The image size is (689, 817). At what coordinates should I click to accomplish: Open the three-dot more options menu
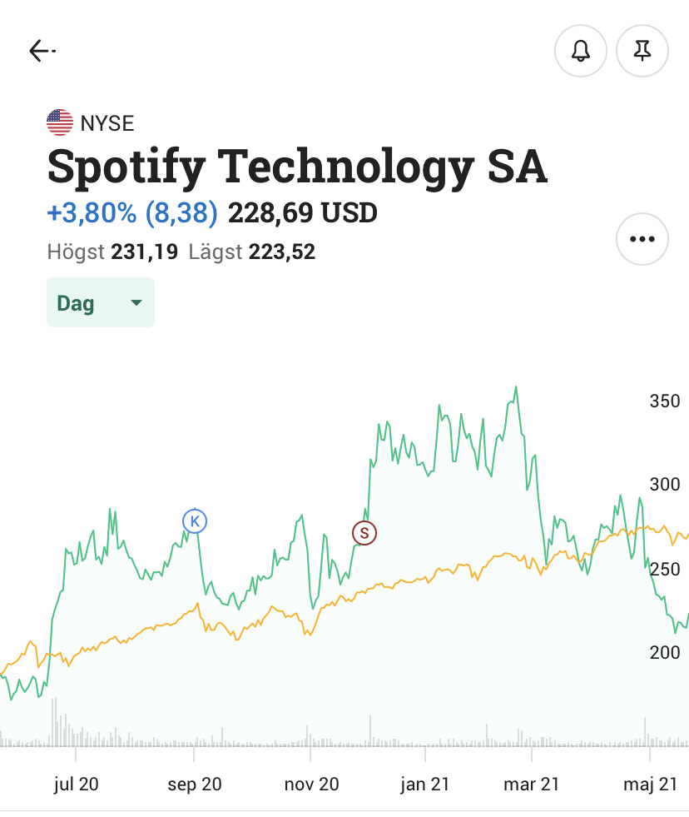tap(642, 239)
